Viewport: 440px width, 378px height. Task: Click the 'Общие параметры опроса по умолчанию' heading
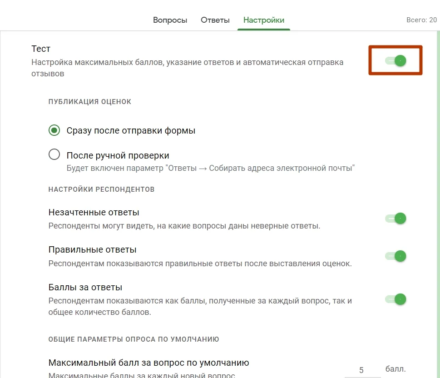(x=133, y=339)
